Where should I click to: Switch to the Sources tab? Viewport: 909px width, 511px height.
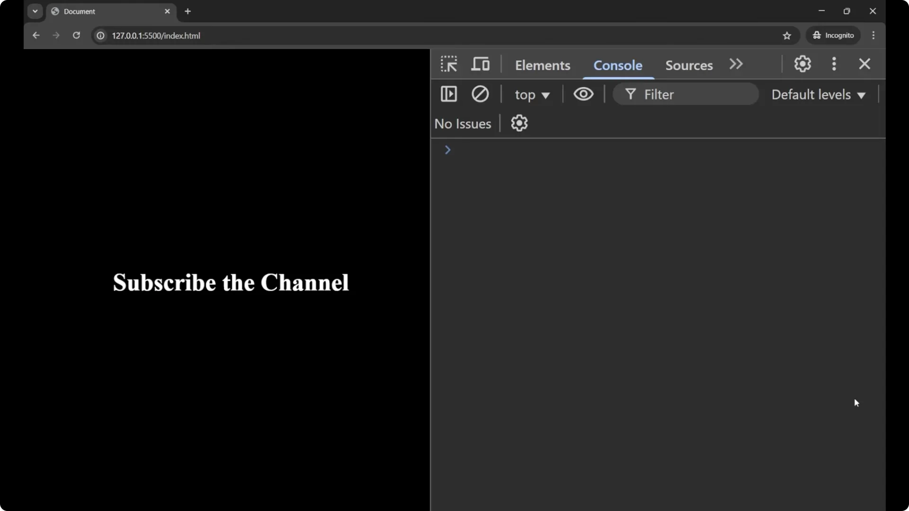(688, 65)
